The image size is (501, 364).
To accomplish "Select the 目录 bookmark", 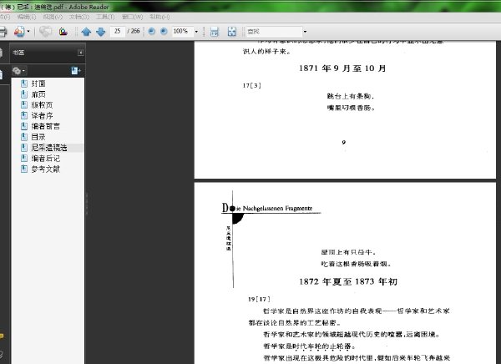I will click(38, 137).
